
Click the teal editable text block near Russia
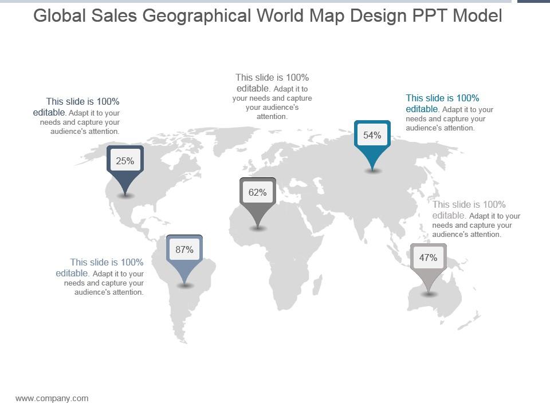click(x=449, y=113)
